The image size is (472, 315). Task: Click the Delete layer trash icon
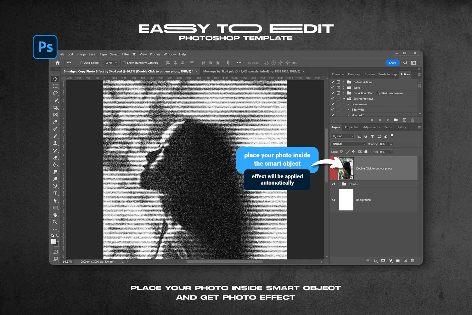[x=413, y=261]
